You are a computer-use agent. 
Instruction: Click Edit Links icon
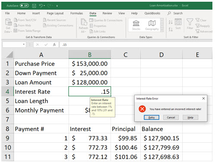click(x=91, y=31)
